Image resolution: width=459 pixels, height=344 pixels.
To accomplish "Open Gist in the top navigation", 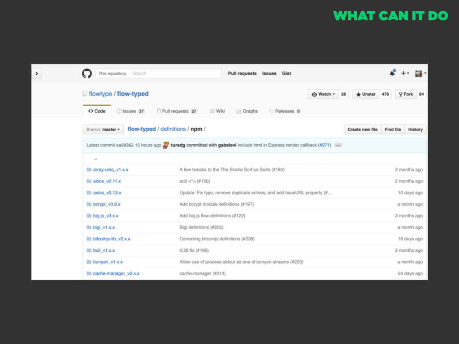I will (286, 73).
